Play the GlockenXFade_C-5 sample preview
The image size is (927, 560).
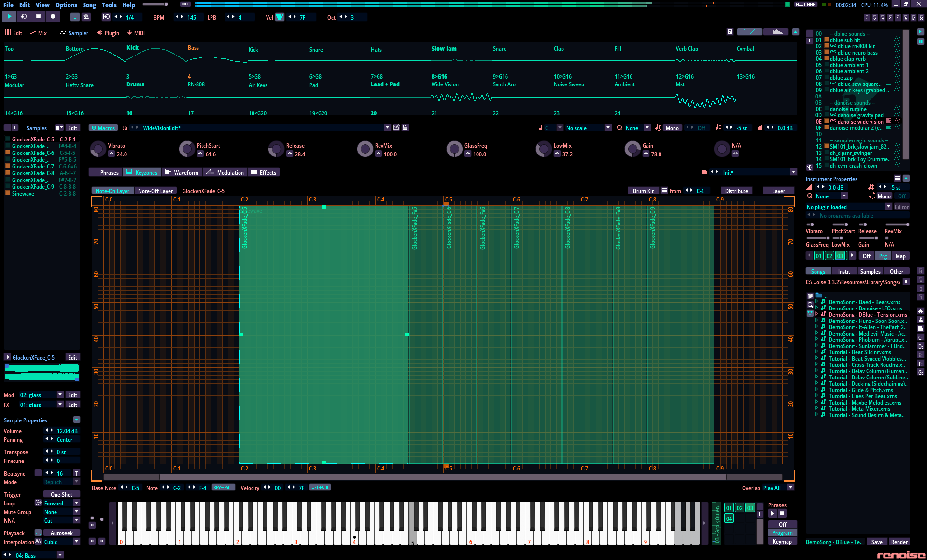(x=7, y=357)
